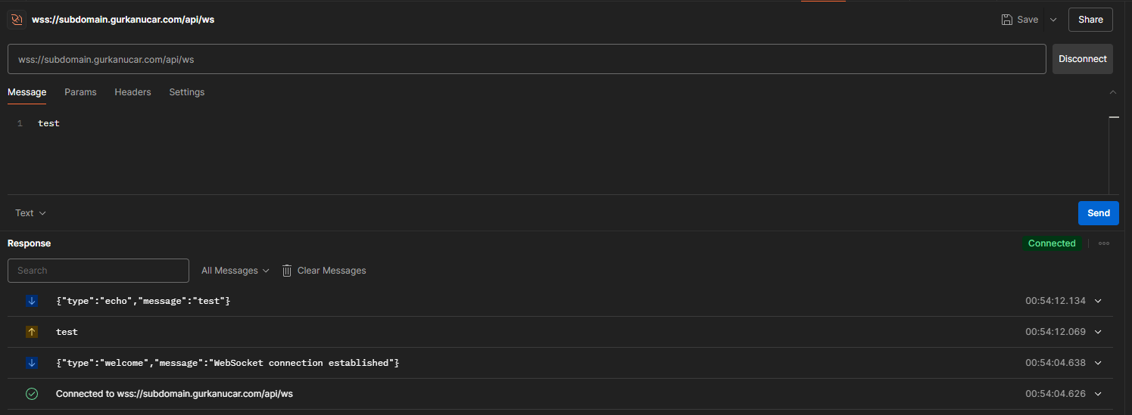
Task: Click the trash icon to clear messages
Action: [x=287, y=271]
